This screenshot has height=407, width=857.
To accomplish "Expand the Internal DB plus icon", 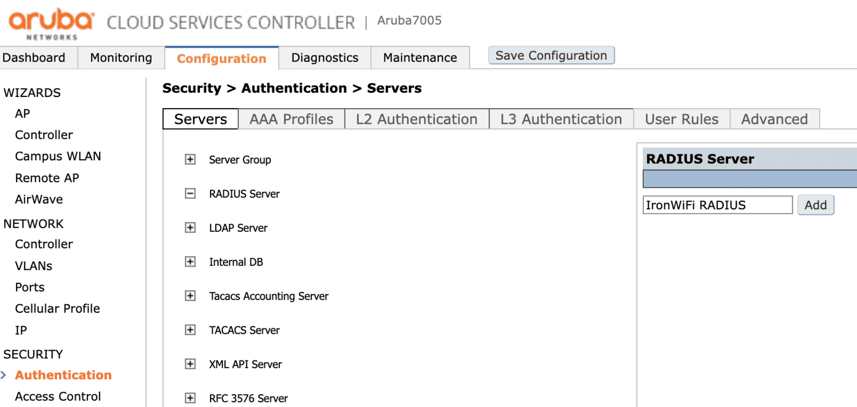I will pyautogui.click(x=190, y=262).
